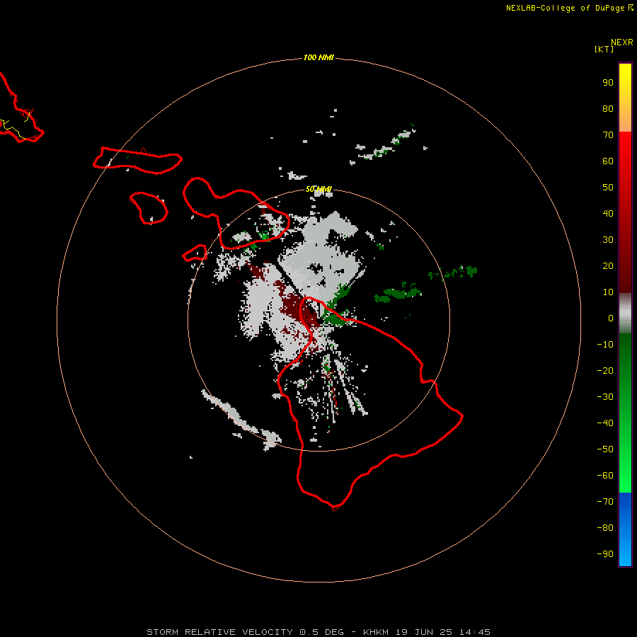Click the -30 knot scale label
The image size is (637, 637).
tap(605, 397)
